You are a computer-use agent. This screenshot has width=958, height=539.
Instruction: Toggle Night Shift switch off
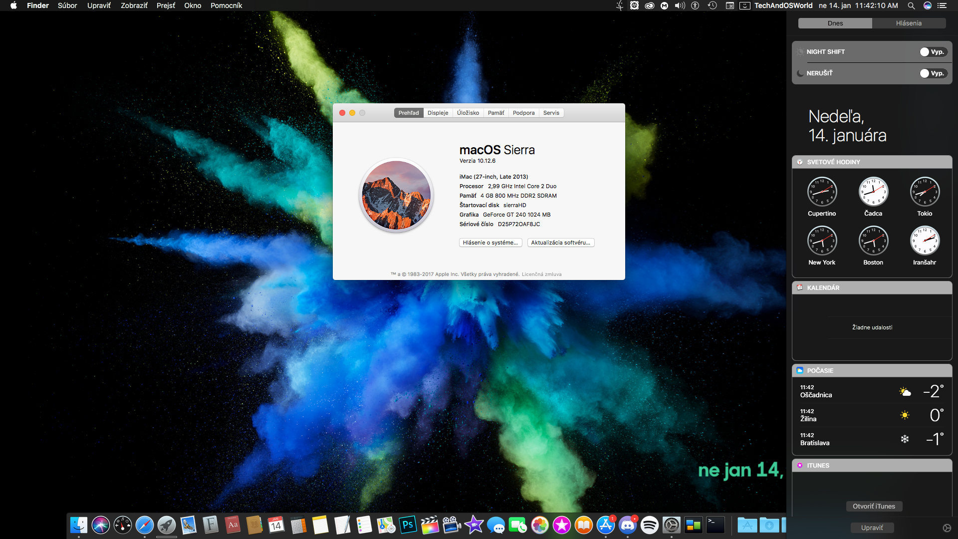932,51
